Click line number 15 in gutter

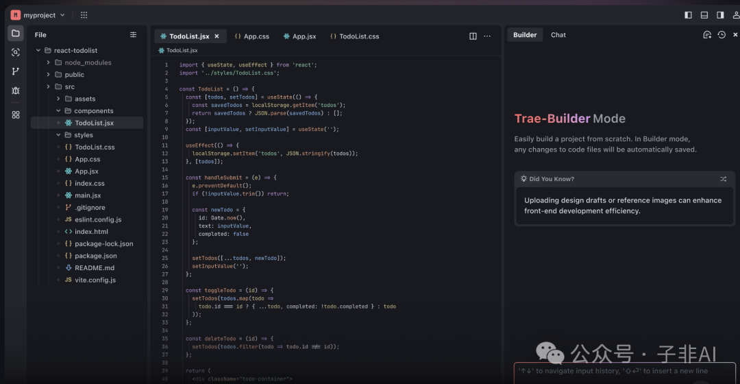pos(164,178)
